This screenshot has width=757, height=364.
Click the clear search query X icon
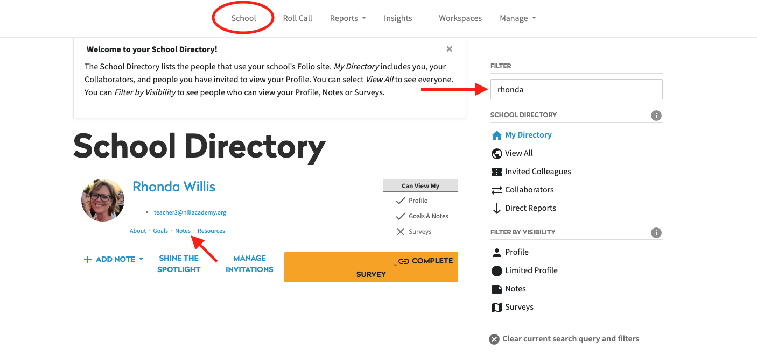pos(494,339)
